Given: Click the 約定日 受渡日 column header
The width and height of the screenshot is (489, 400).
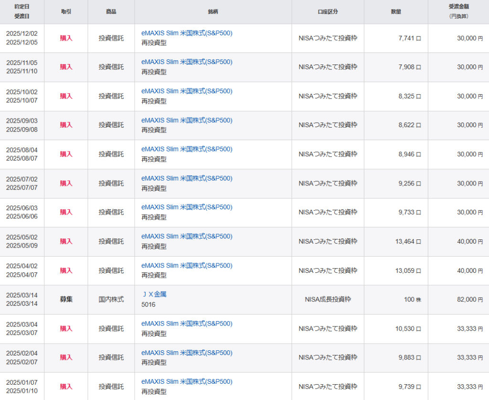Looking at the screenshot, I should point(22,11).
